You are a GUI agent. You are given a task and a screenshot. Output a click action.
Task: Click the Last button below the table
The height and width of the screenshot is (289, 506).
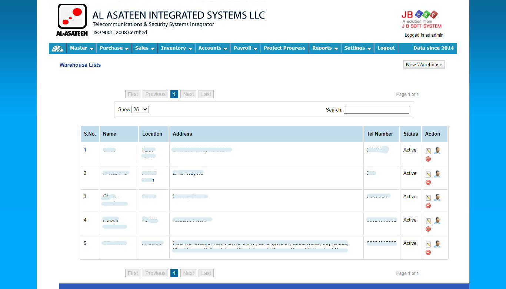click(206, 273)
